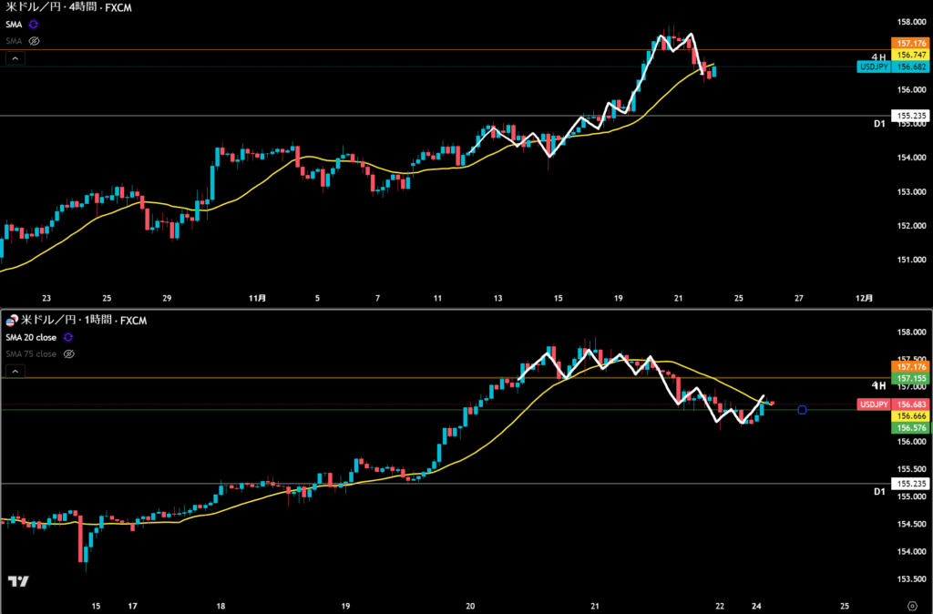The image size is (933, 614).
Task: Click the yellow 156.666 SMA price tag
Action: 911,414
